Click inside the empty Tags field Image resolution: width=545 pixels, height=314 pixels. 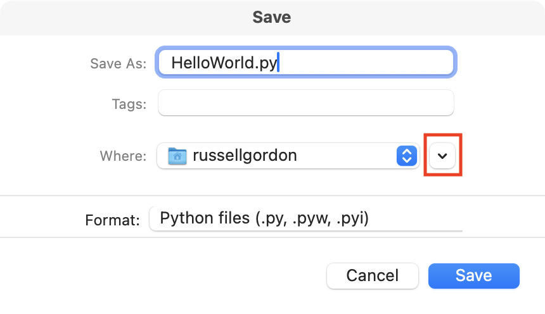[305, 103]
